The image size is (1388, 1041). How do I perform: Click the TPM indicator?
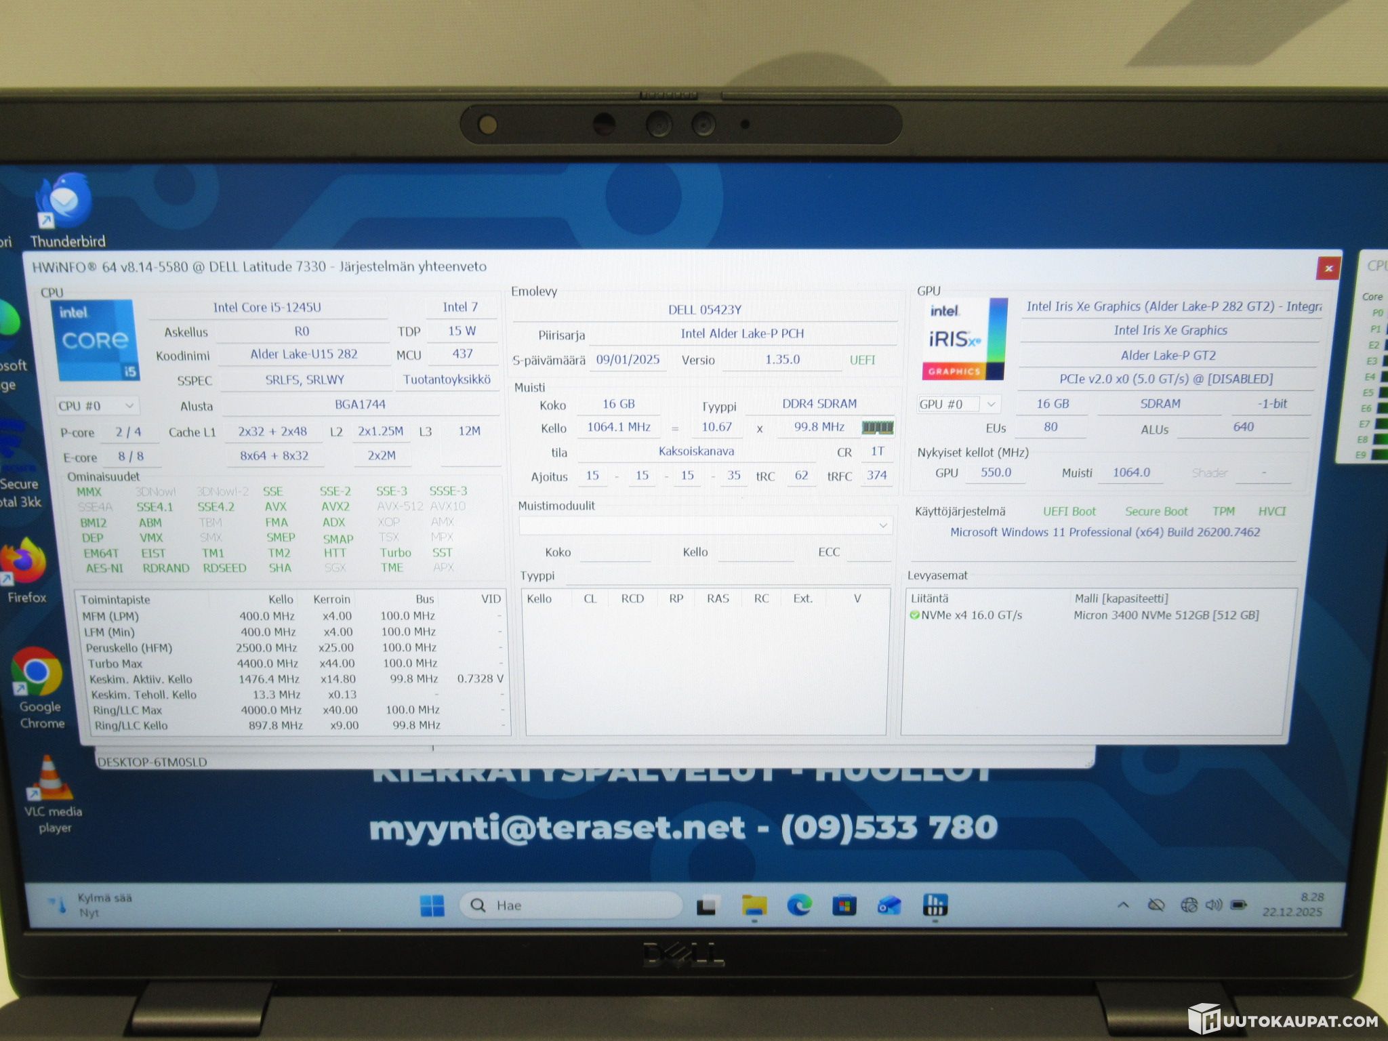point(1224,512)
